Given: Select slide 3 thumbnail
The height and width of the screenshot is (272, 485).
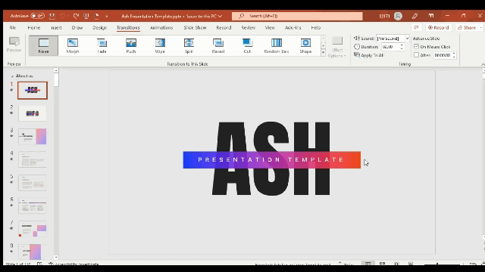Looking at the screenshot, I should 33,137.
